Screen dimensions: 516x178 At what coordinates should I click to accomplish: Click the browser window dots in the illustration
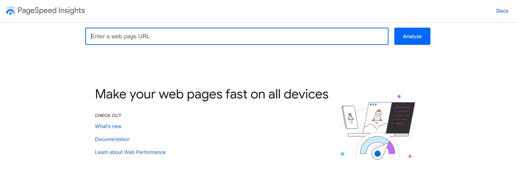point(373,105)
